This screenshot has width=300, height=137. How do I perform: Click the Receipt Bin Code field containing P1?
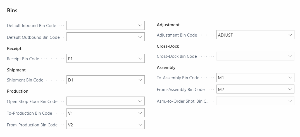(105, 59)
